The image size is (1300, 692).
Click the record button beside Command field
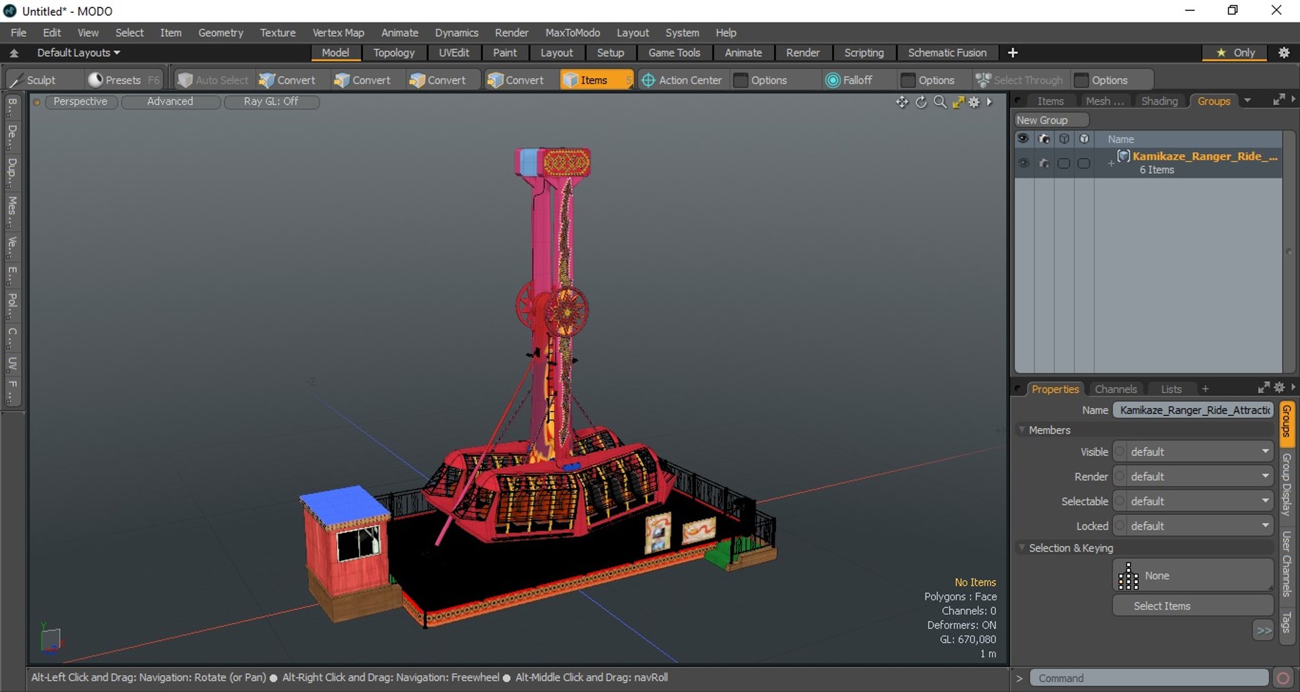pyautogui.click(x=1283, y=678)
